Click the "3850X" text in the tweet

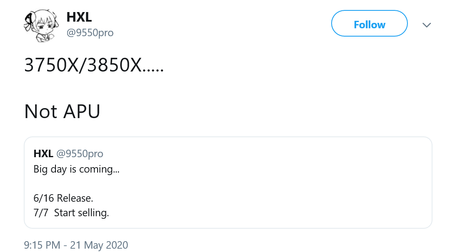pos(114,65)
